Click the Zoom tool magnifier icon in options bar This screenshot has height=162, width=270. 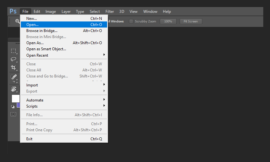(17, 21)
